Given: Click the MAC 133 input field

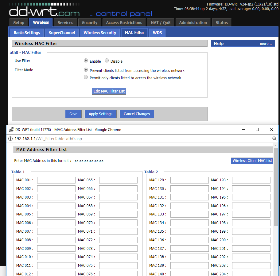Looking at the screenshot, I should 189,214.
